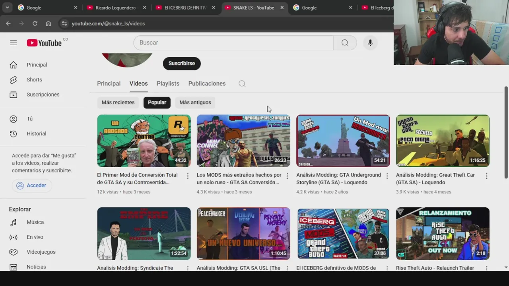
Task: Open the 1:16:25 Great Theft Car thumbnail
Action: click(443, 141)
